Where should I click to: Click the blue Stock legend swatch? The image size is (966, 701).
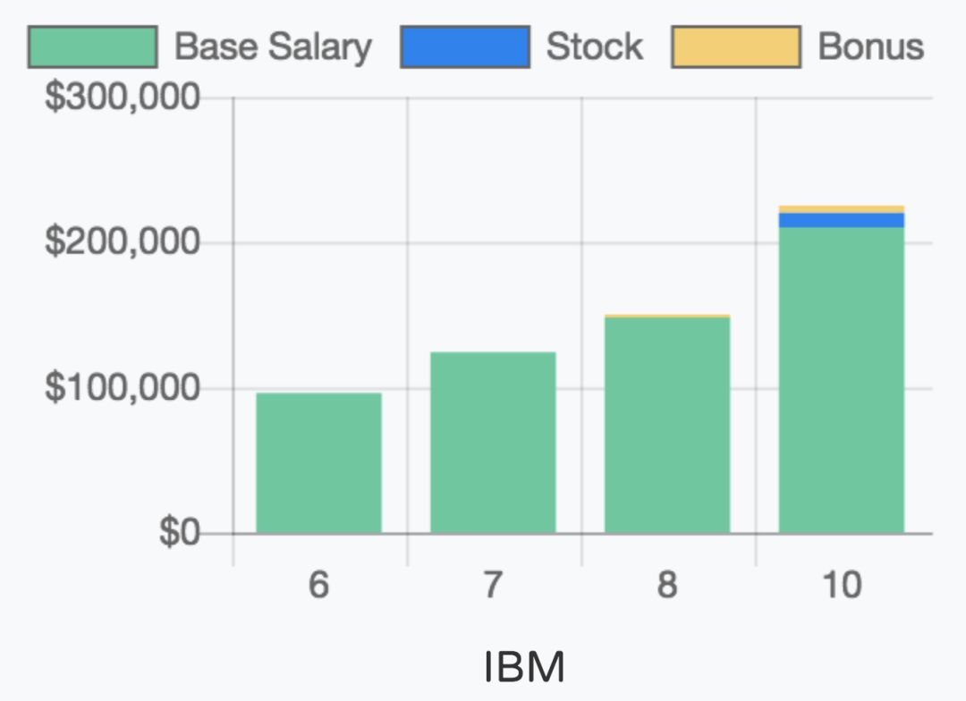(x=465, y=46)
